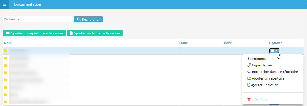Click the red trash icon for Supprimer

click(x=249, y=100)
